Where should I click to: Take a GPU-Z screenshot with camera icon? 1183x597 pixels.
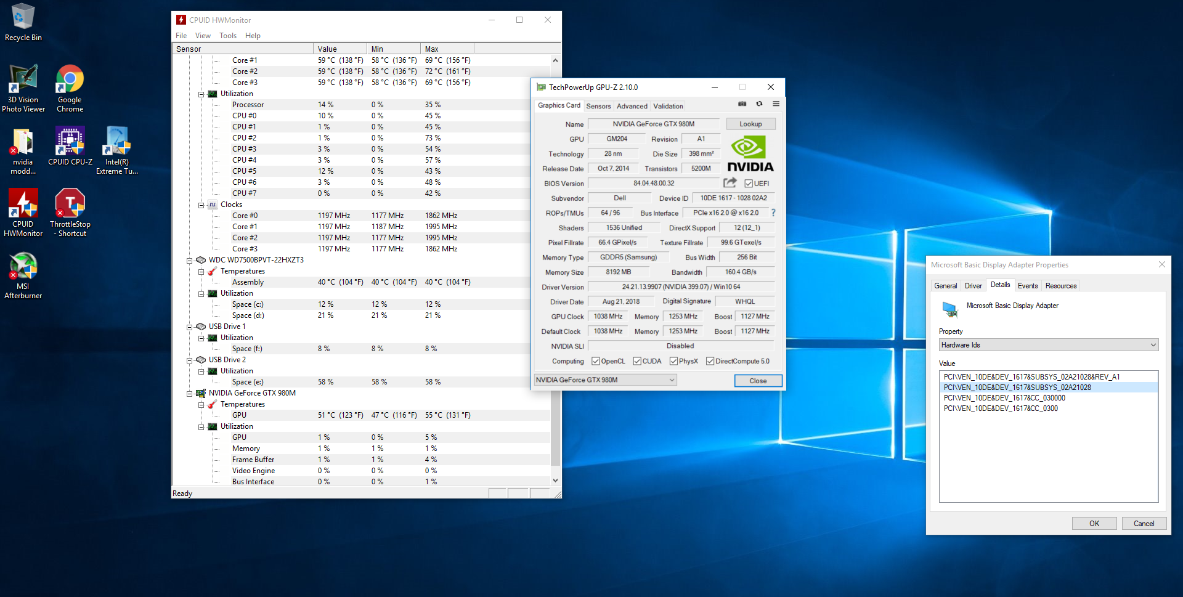click(x=742, y=104)
